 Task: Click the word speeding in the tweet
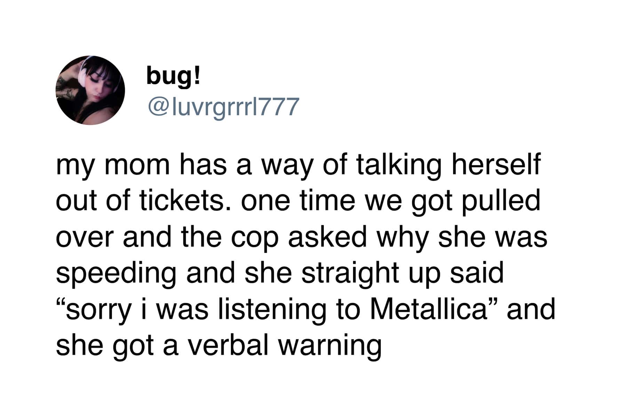tap(116, 274)
